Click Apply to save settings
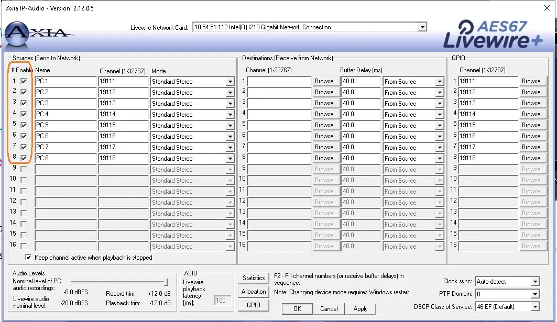The width and height of the screenshot is (557, 322). tap(361, 309)
